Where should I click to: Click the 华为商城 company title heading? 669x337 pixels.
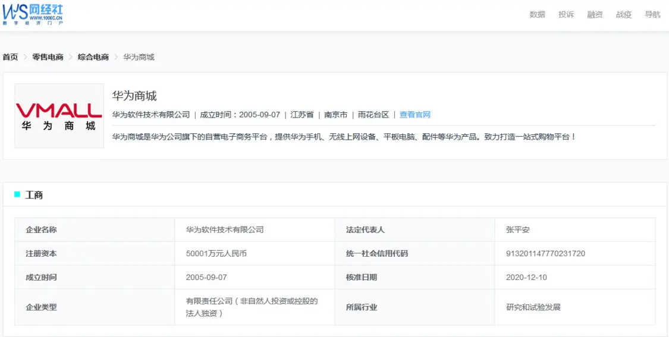click(x=134, y=96)
